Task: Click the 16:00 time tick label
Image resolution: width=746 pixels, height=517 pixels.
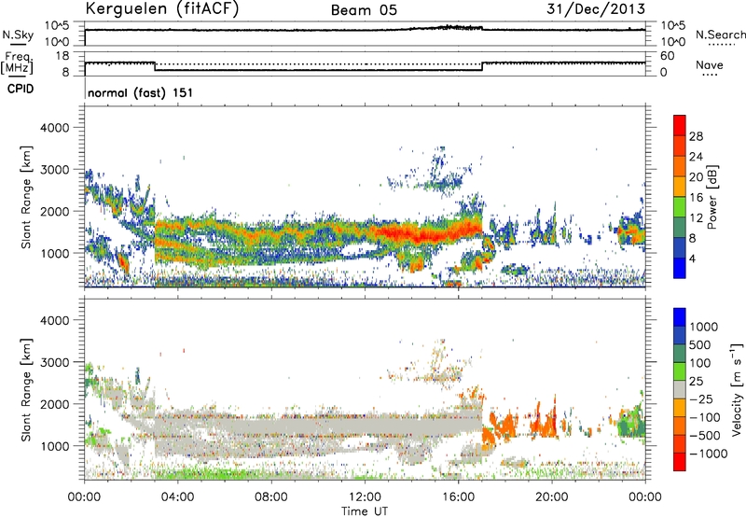Action: tap(458, 497)
